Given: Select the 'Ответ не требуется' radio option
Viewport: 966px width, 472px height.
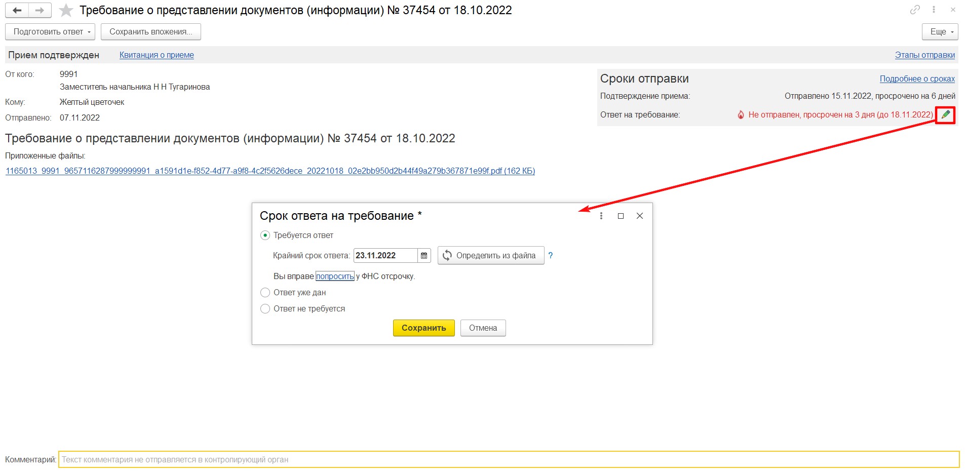Looking at the screenshot, I should [265, 309].
